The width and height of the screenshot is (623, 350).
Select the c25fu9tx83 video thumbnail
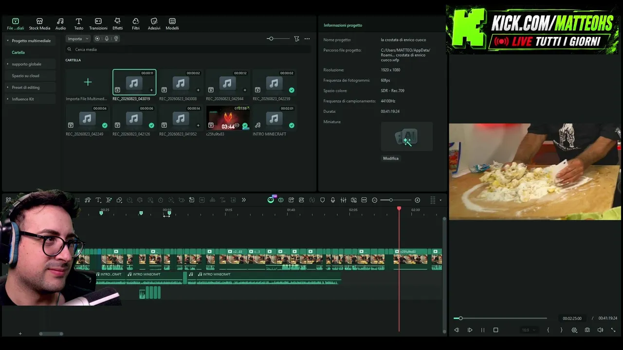point(228,118)
